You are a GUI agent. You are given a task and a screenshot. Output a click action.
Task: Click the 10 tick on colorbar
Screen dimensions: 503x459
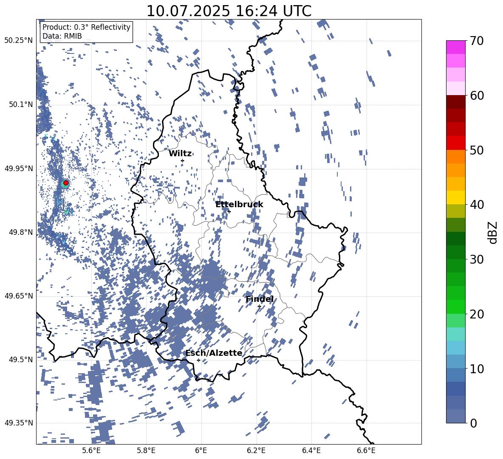pyautogui.click(x=477, y=369)
